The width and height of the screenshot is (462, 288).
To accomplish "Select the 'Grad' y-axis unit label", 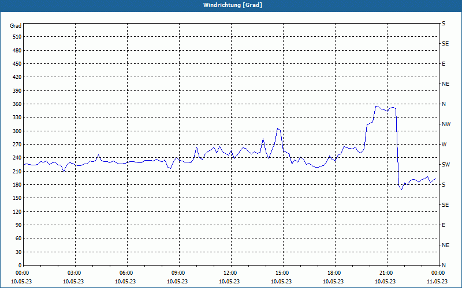I will pyautogui.click(x=16, y=26).
